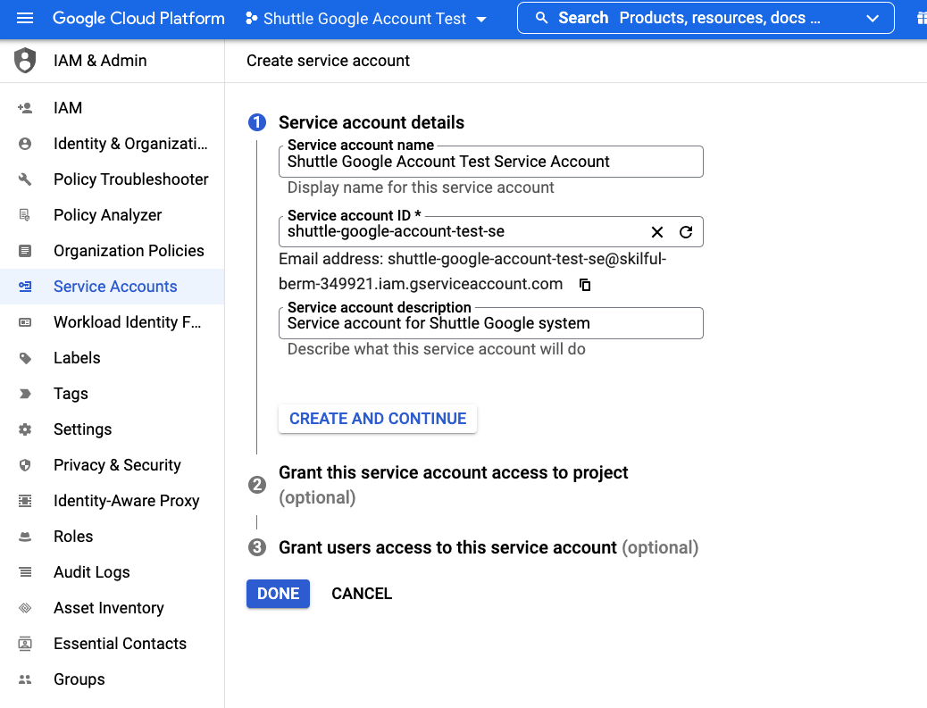
Task: Expand the search bar dropdown arrow
Action: coord(873,19)
